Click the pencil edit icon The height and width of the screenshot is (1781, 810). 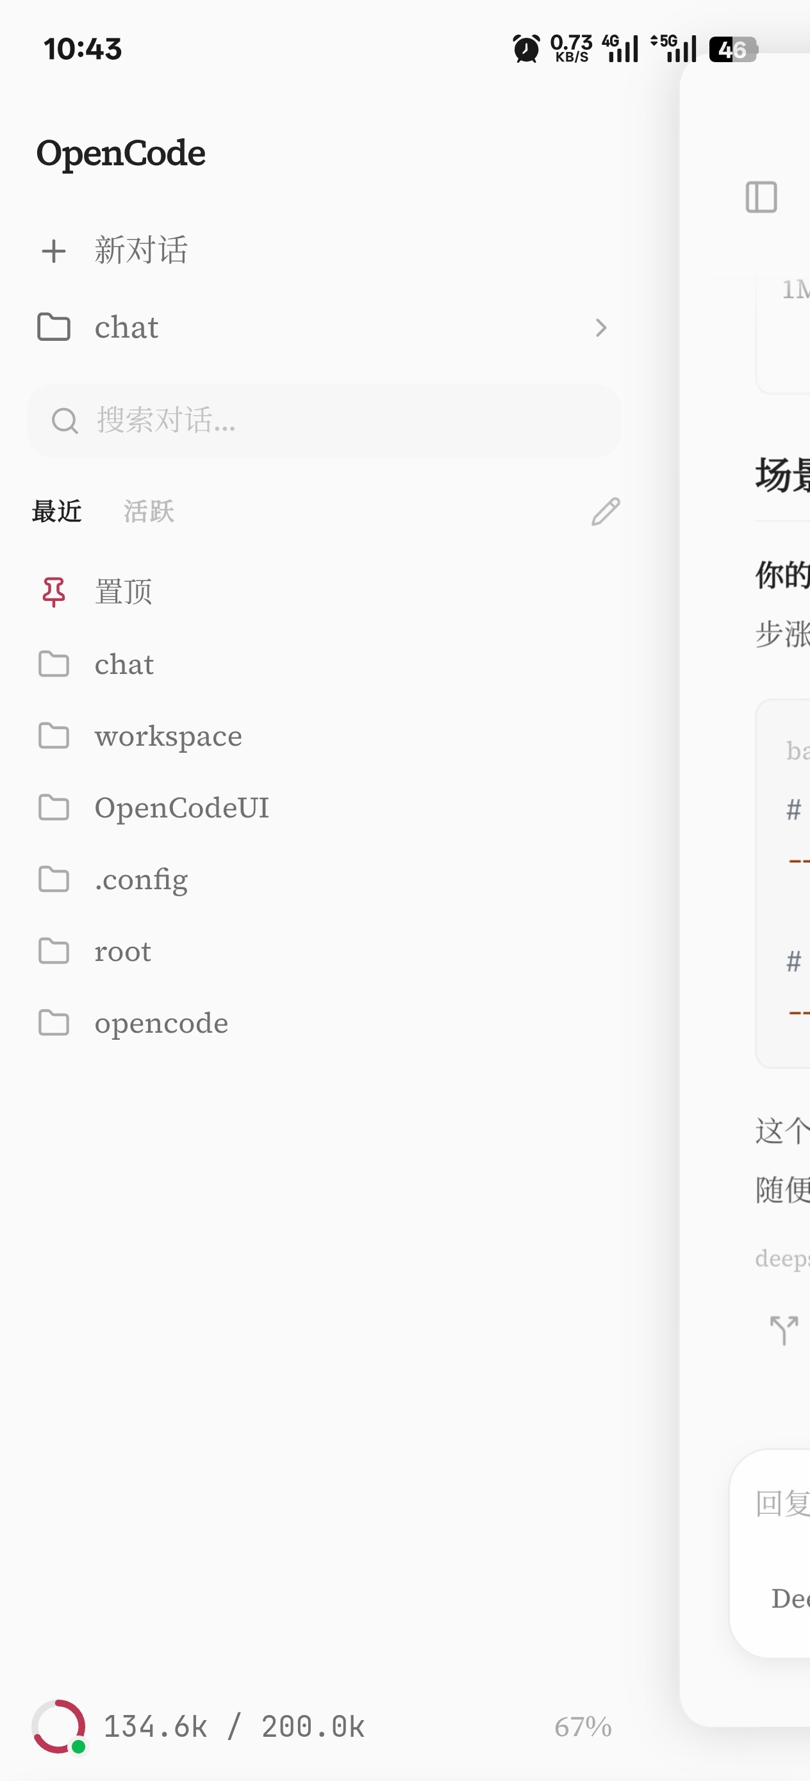605,512
